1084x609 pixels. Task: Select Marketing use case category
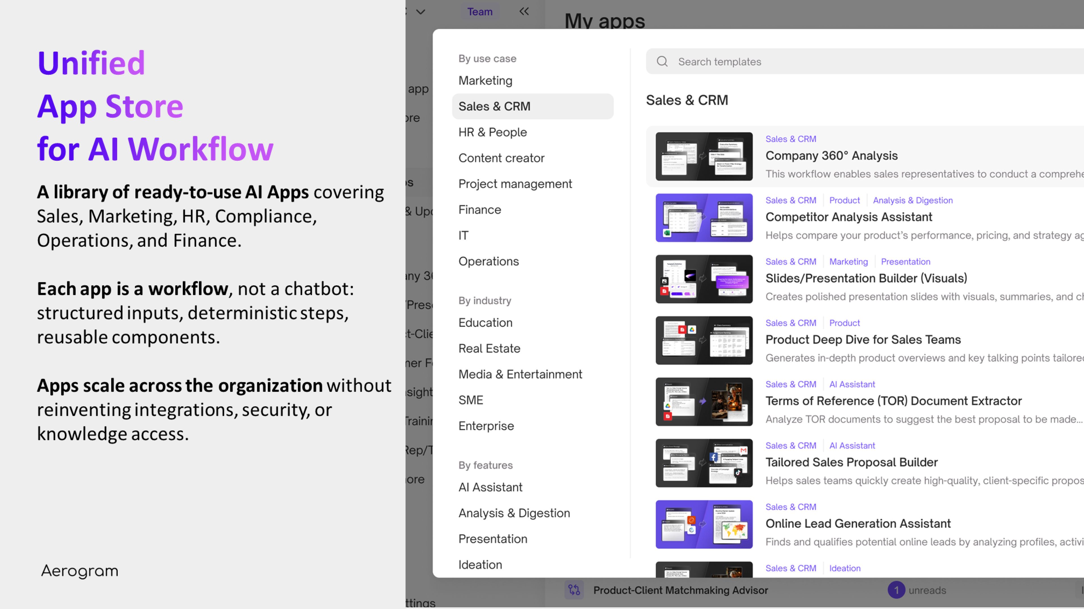pyautogui.click(x=485, y=81)
